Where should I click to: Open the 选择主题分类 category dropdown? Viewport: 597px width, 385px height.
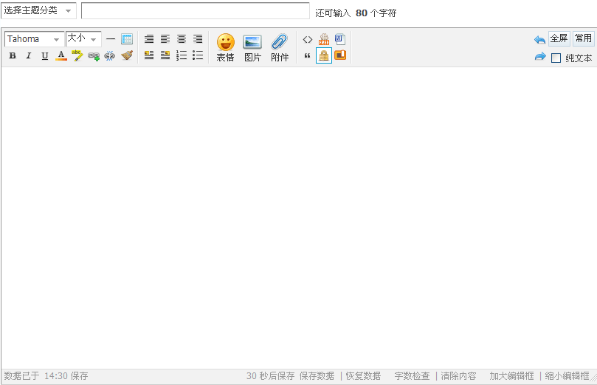[x=39, y=10]
